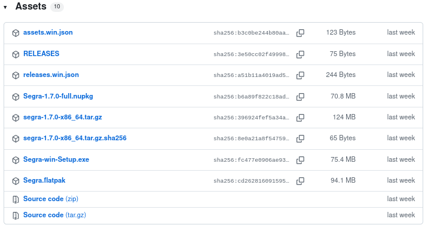Click the package icon beside Segra-win-Setup.exe
This screenshot has height=231, width=428.
click(x=16, y=160)
